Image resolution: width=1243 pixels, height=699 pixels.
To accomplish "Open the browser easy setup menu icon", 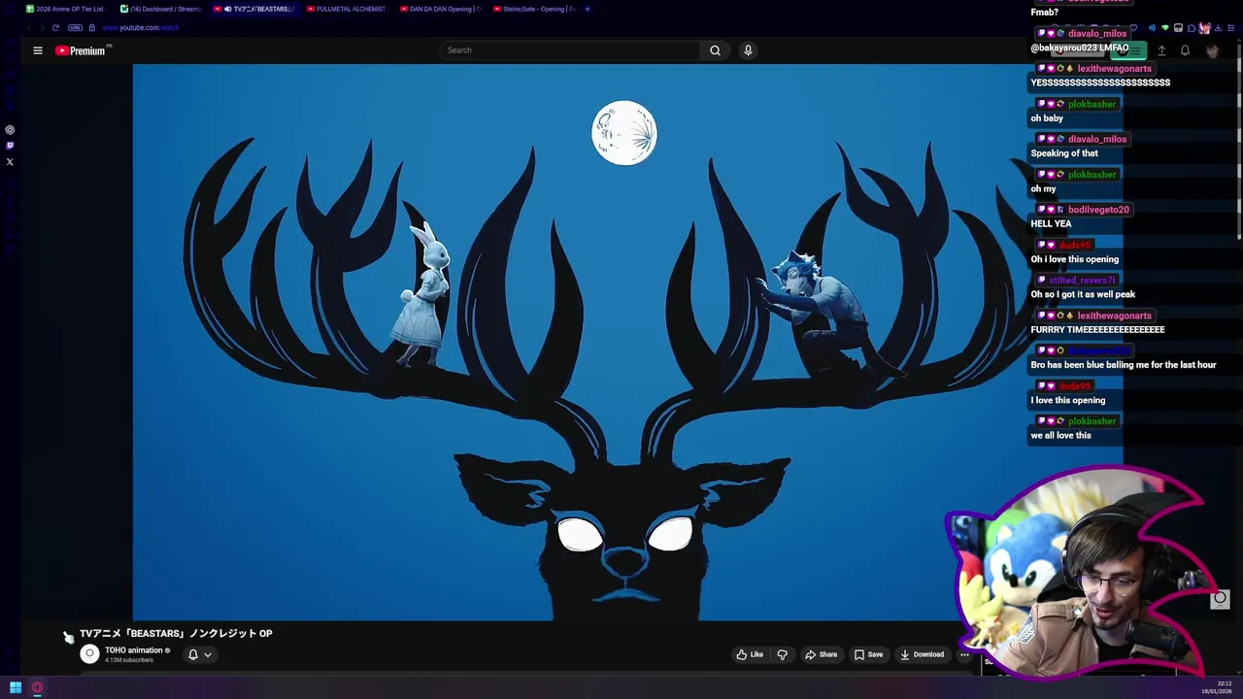I will click(1231, 27).
